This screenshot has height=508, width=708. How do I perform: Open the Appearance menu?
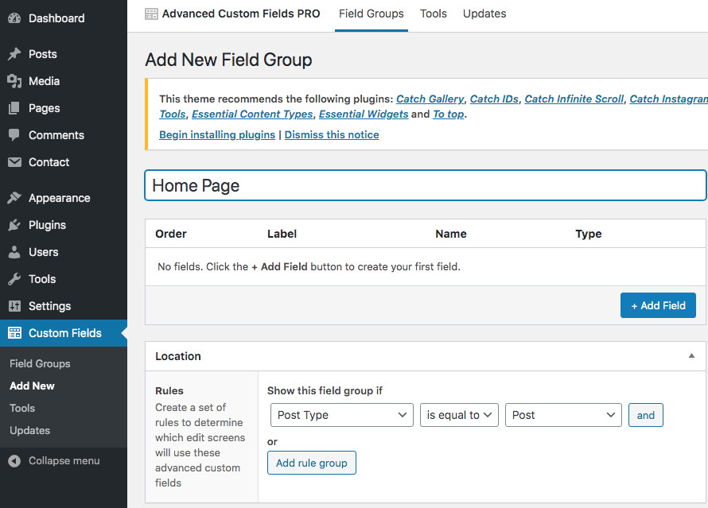click(x=60, y=198)
